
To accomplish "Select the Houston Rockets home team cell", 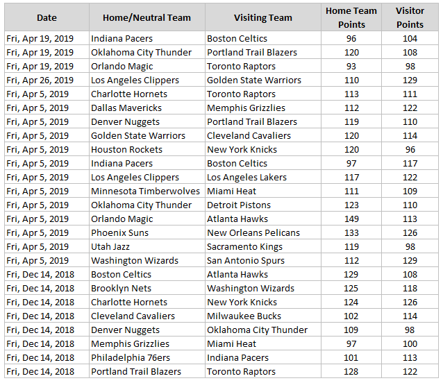I will tap(126, 150).
